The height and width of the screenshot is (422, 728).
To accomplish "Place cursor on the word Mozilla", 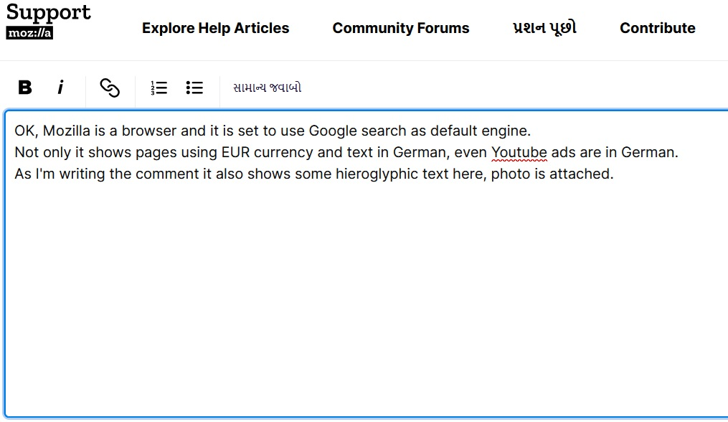I will pyautogui.click(x=67, y=131).
